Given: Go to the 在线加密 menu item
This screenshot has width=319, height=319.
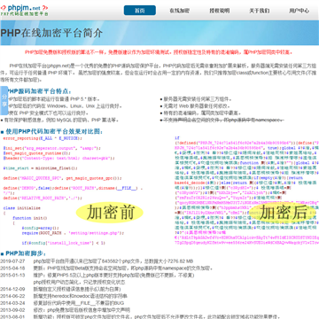Looking at the screenshot, I should point(180,11).
